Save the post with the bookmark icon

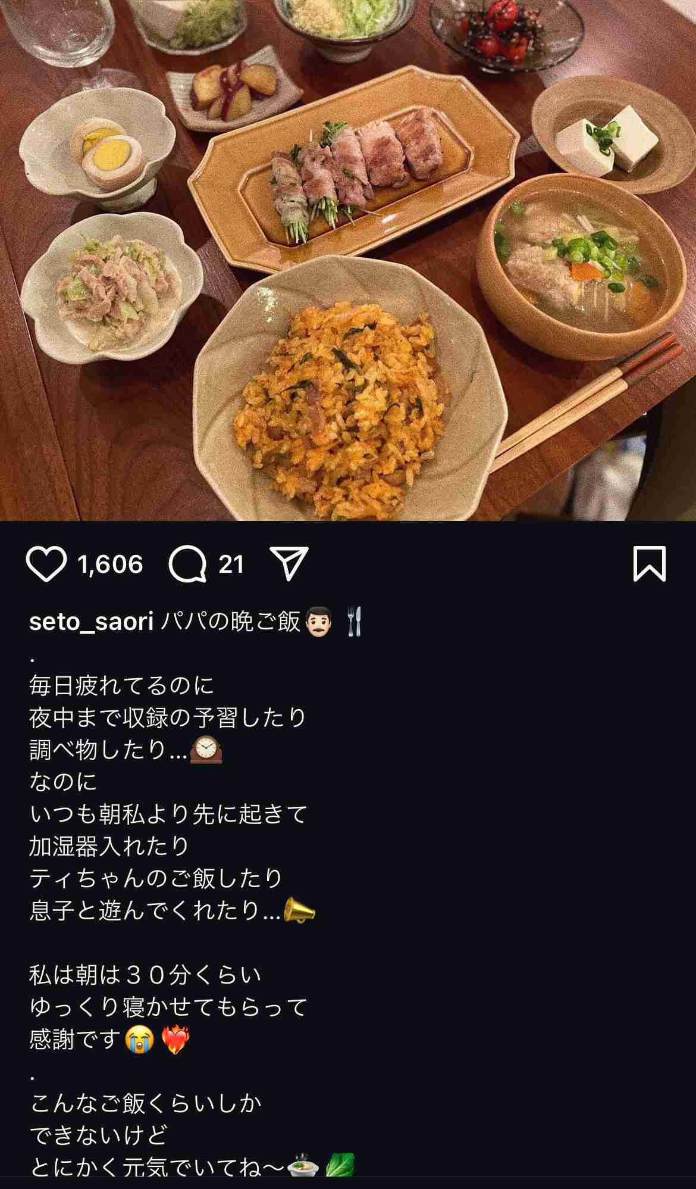click(x=649, y=563)
